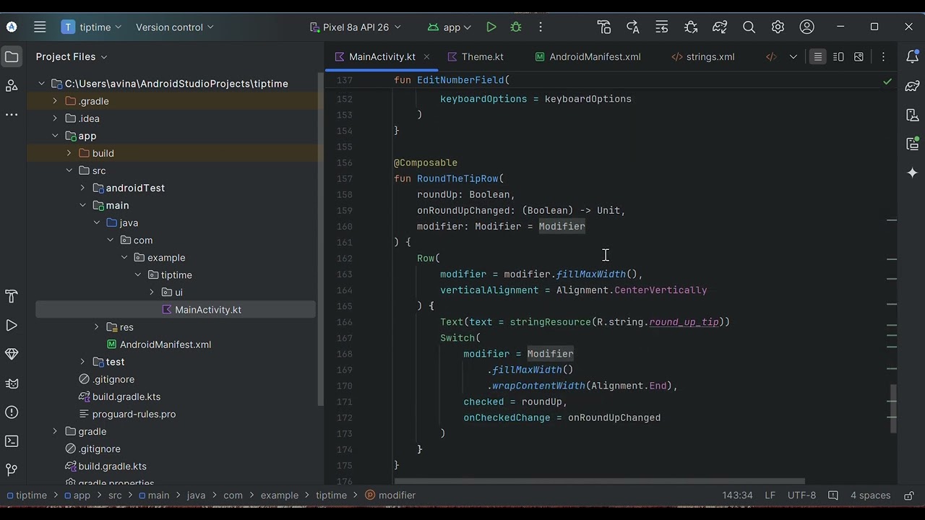
Task: Open the Problems tool window
Action: click(x=12, y=412)
